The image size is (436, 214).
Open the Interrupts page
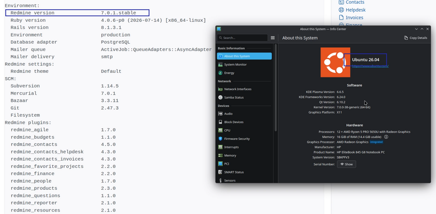click(x=245, y=147)
